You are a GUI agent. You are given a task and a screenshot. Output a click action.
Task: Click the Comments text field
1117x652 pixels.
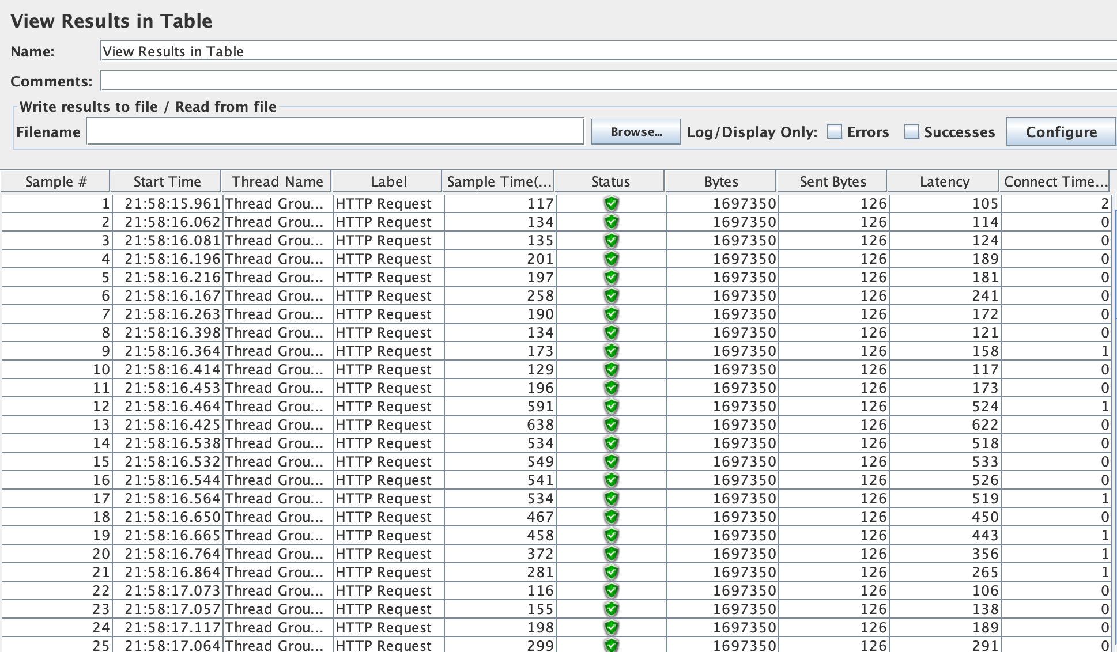(608, 81)
